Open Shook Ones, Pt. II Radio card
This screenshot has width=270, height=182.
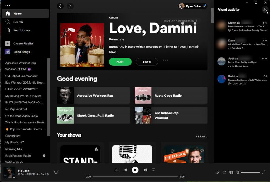pos(93,116)
